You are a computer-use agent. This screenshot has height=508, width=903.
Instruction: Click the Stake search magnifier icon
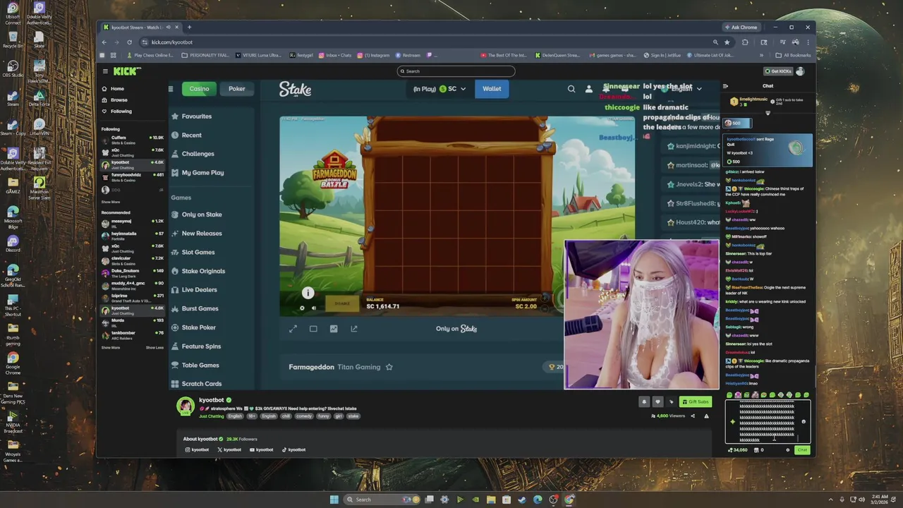tap(571, 89)
